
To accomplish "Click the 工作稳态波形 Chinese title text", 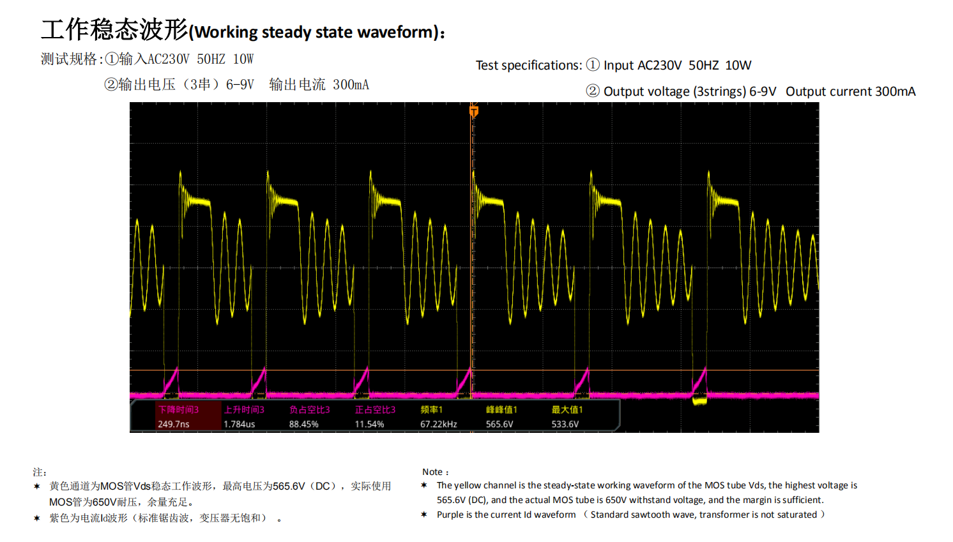I will 115,30.
